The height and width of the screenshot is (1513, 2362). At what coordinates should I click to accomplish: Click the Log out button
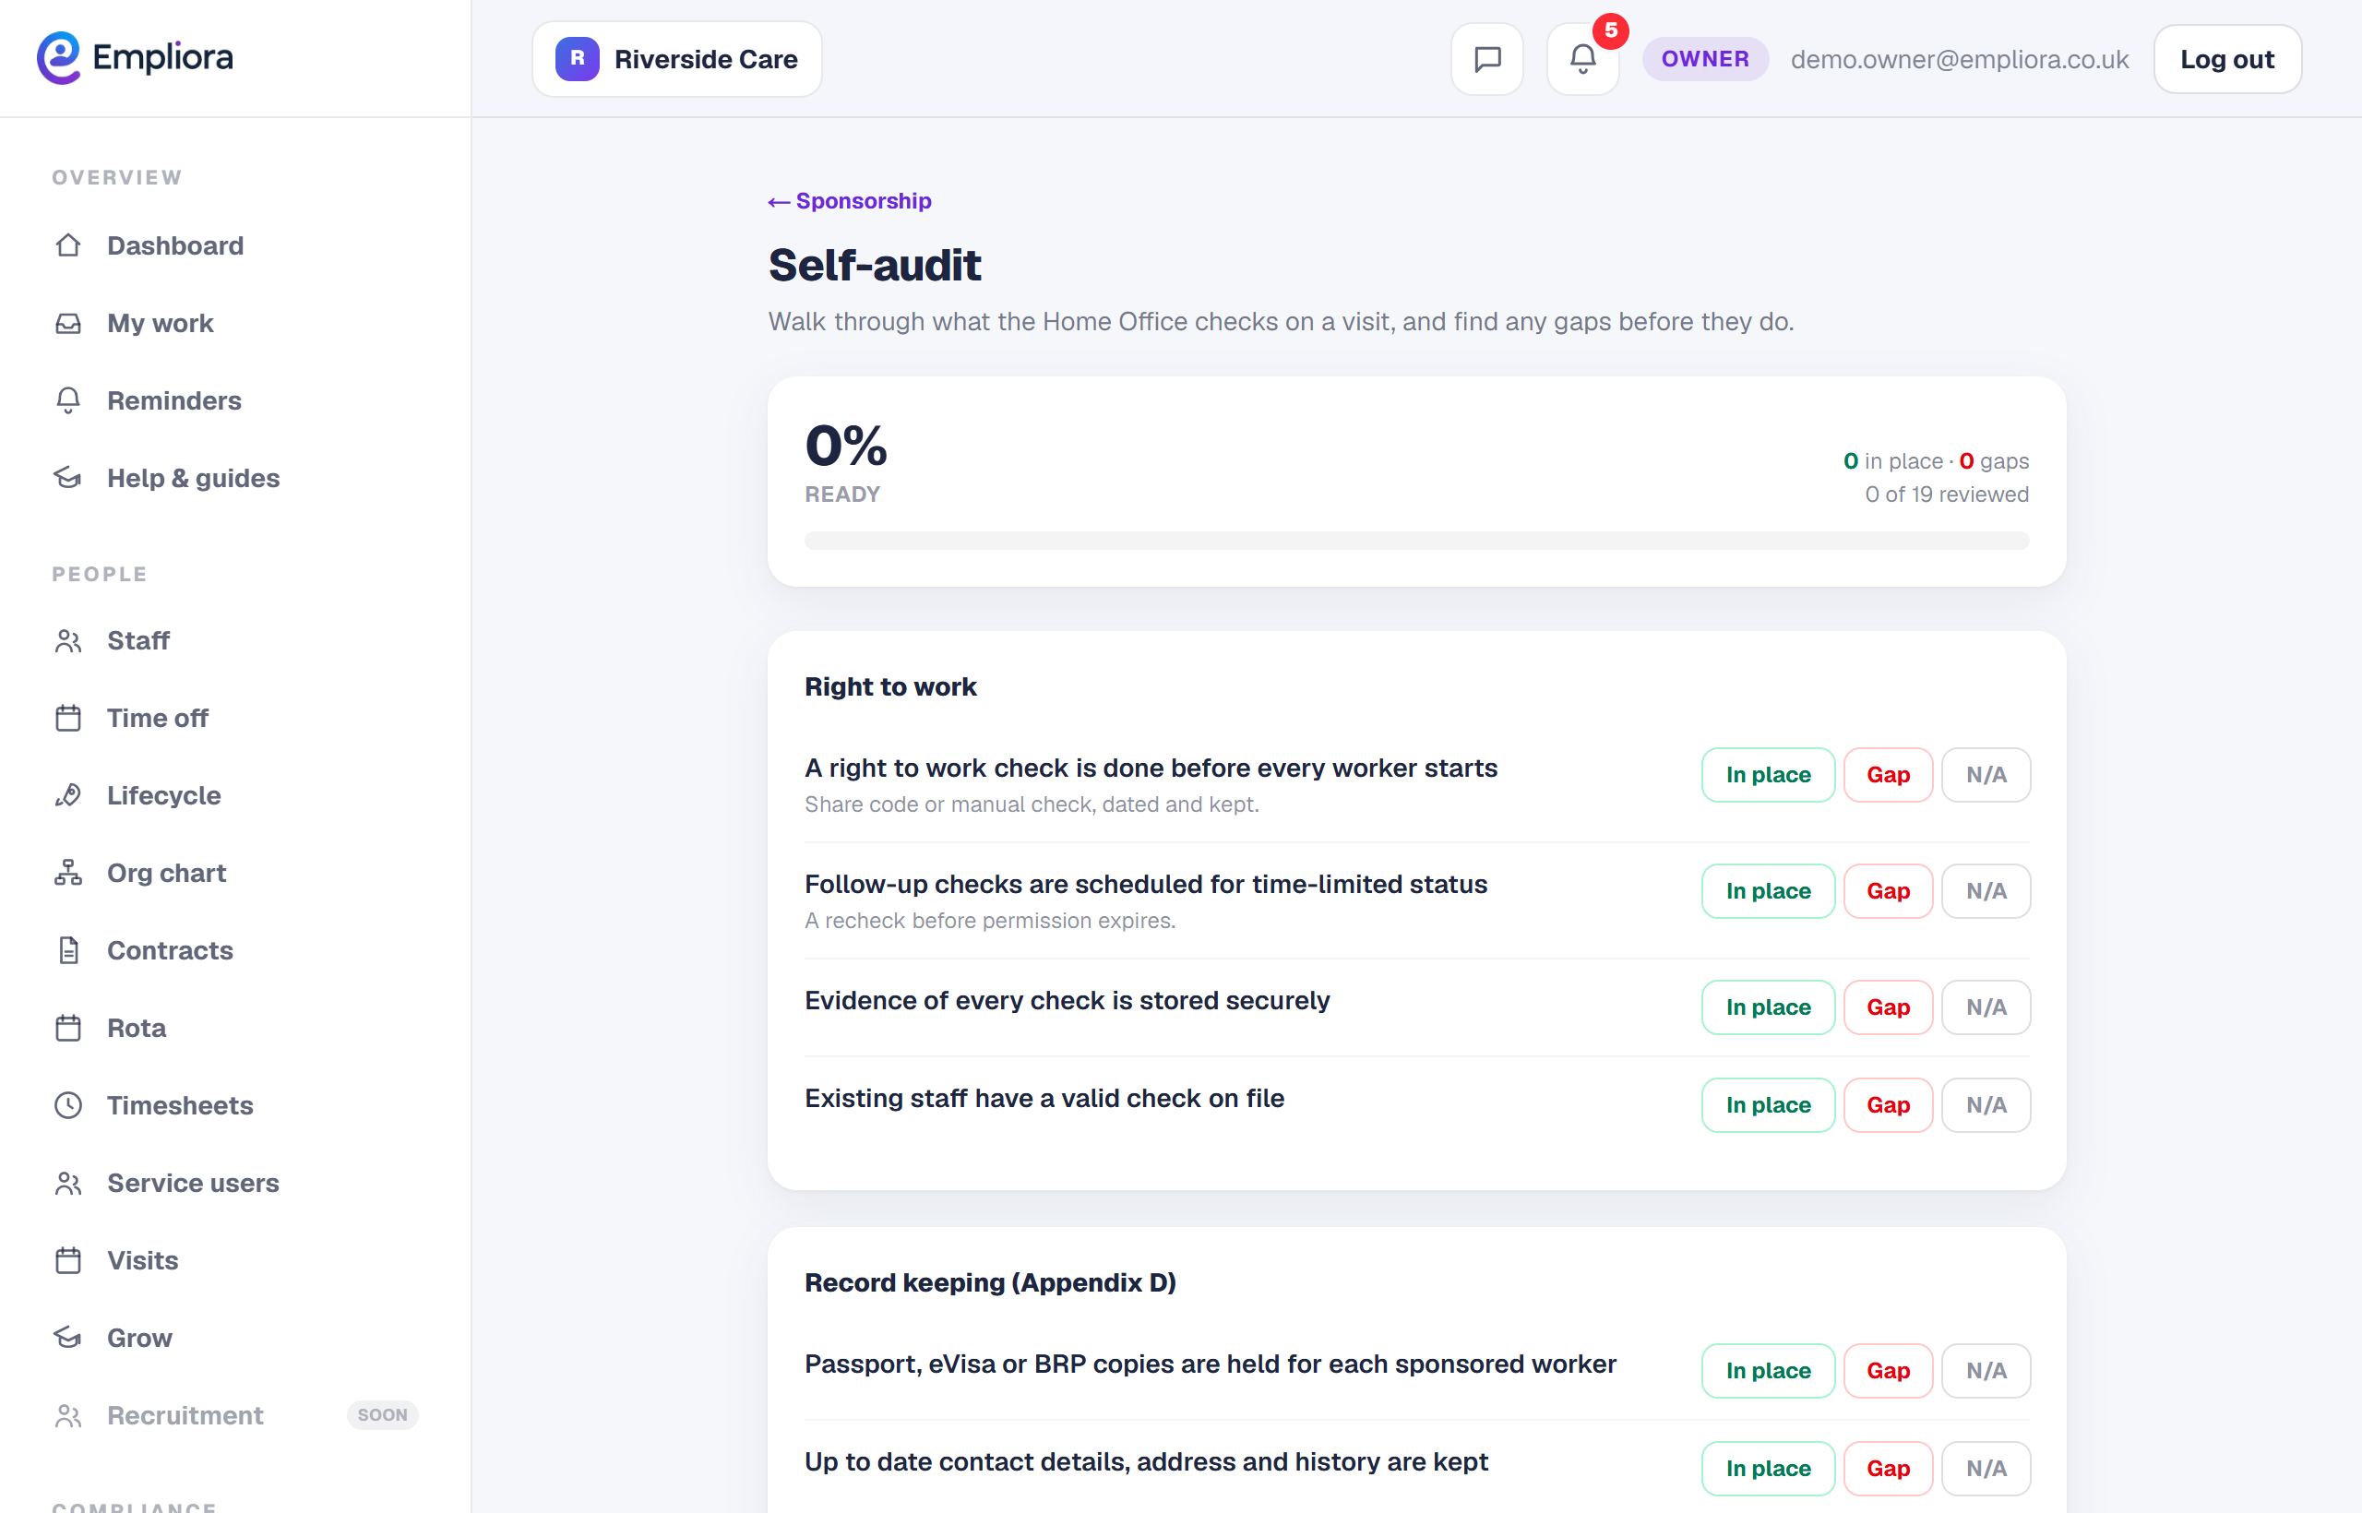[2226, 59]
